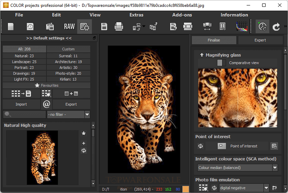The width and height of the screenshot is (288, 193).
Task: Click the Import button
Action: (21, 104)
